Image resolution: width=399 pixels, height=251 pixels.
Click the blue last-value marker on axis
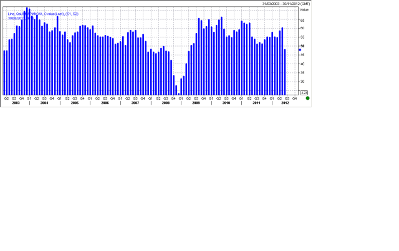(300, 50)
